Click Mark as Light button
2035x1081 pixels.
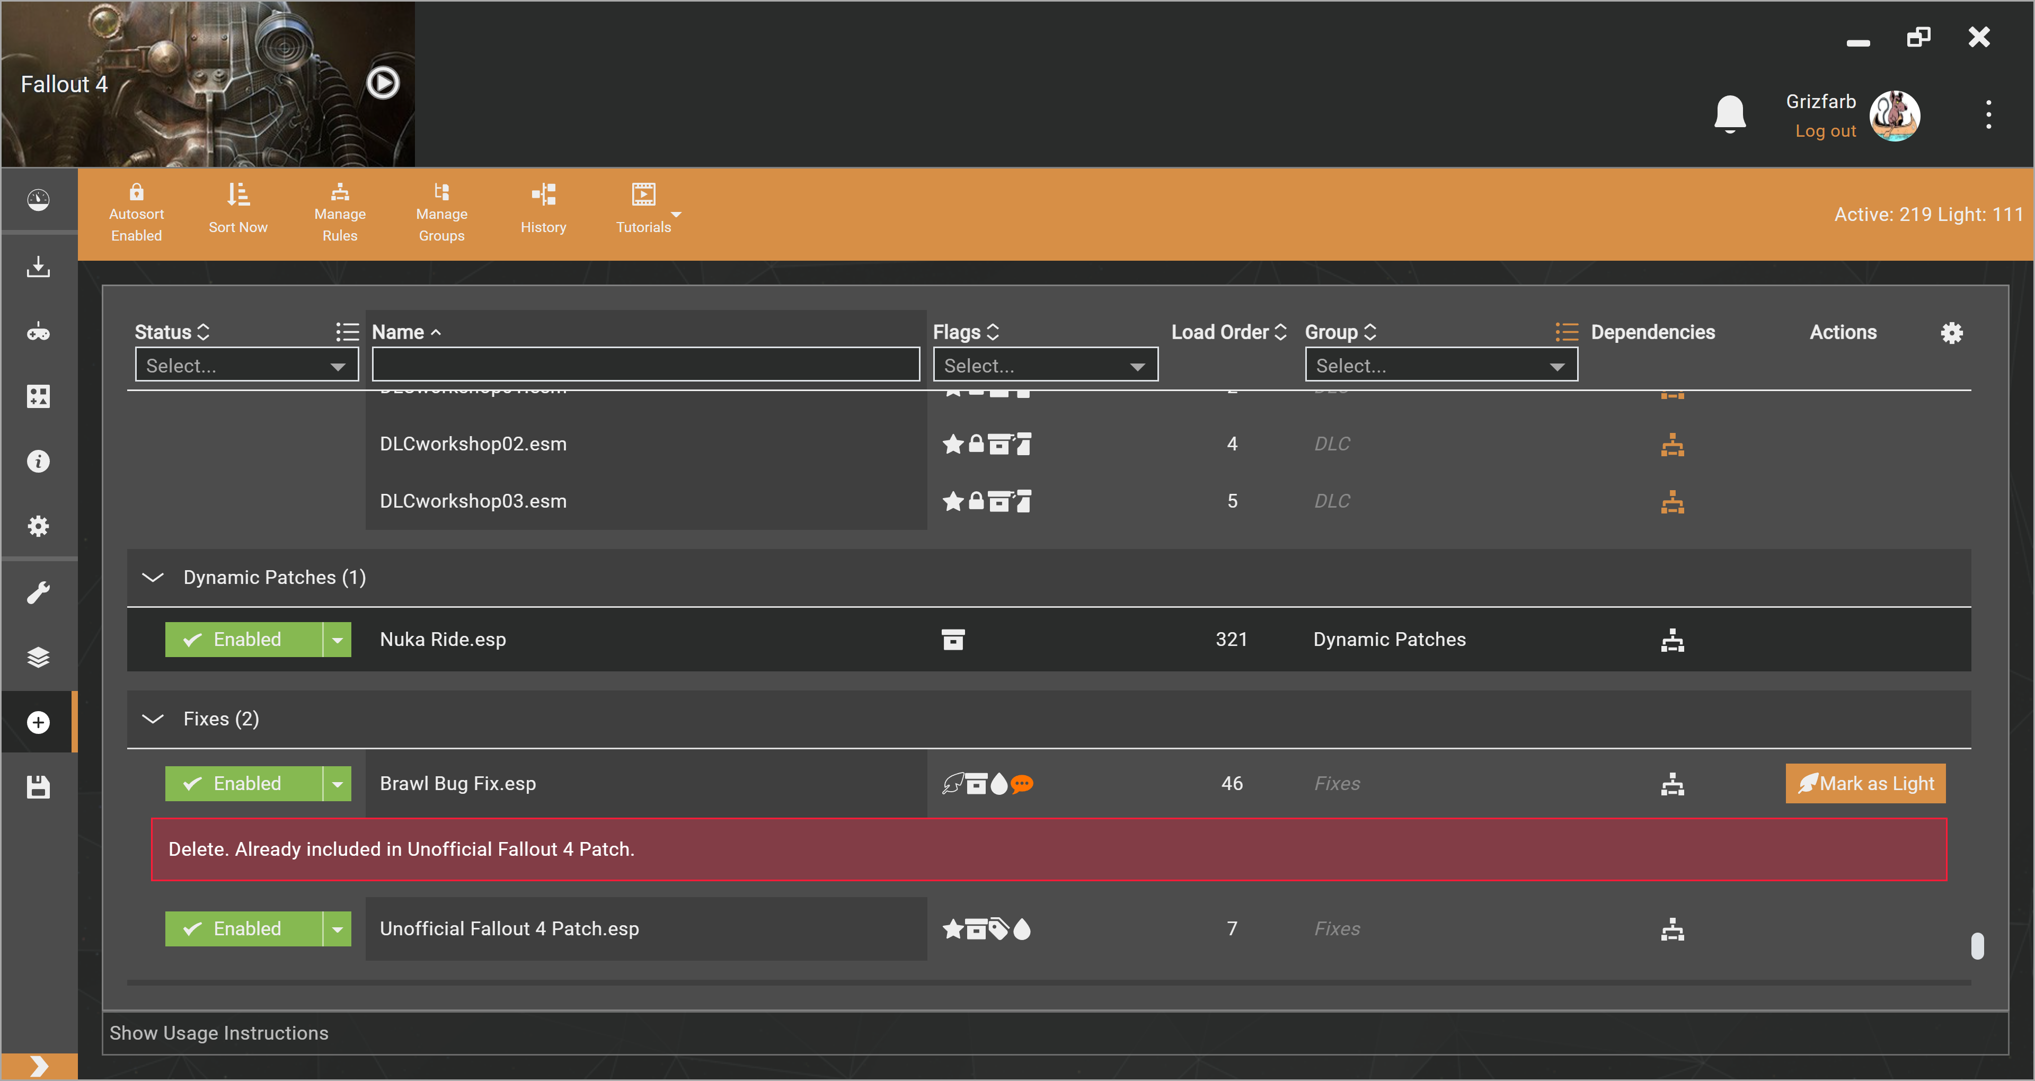pos(1865,783)
